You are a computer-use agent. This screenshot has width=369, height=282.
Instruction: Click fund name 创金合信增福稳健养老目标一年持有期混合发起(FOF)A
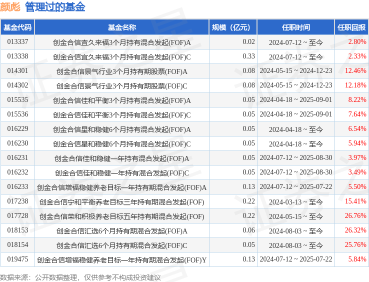click(x=122, y=187)
